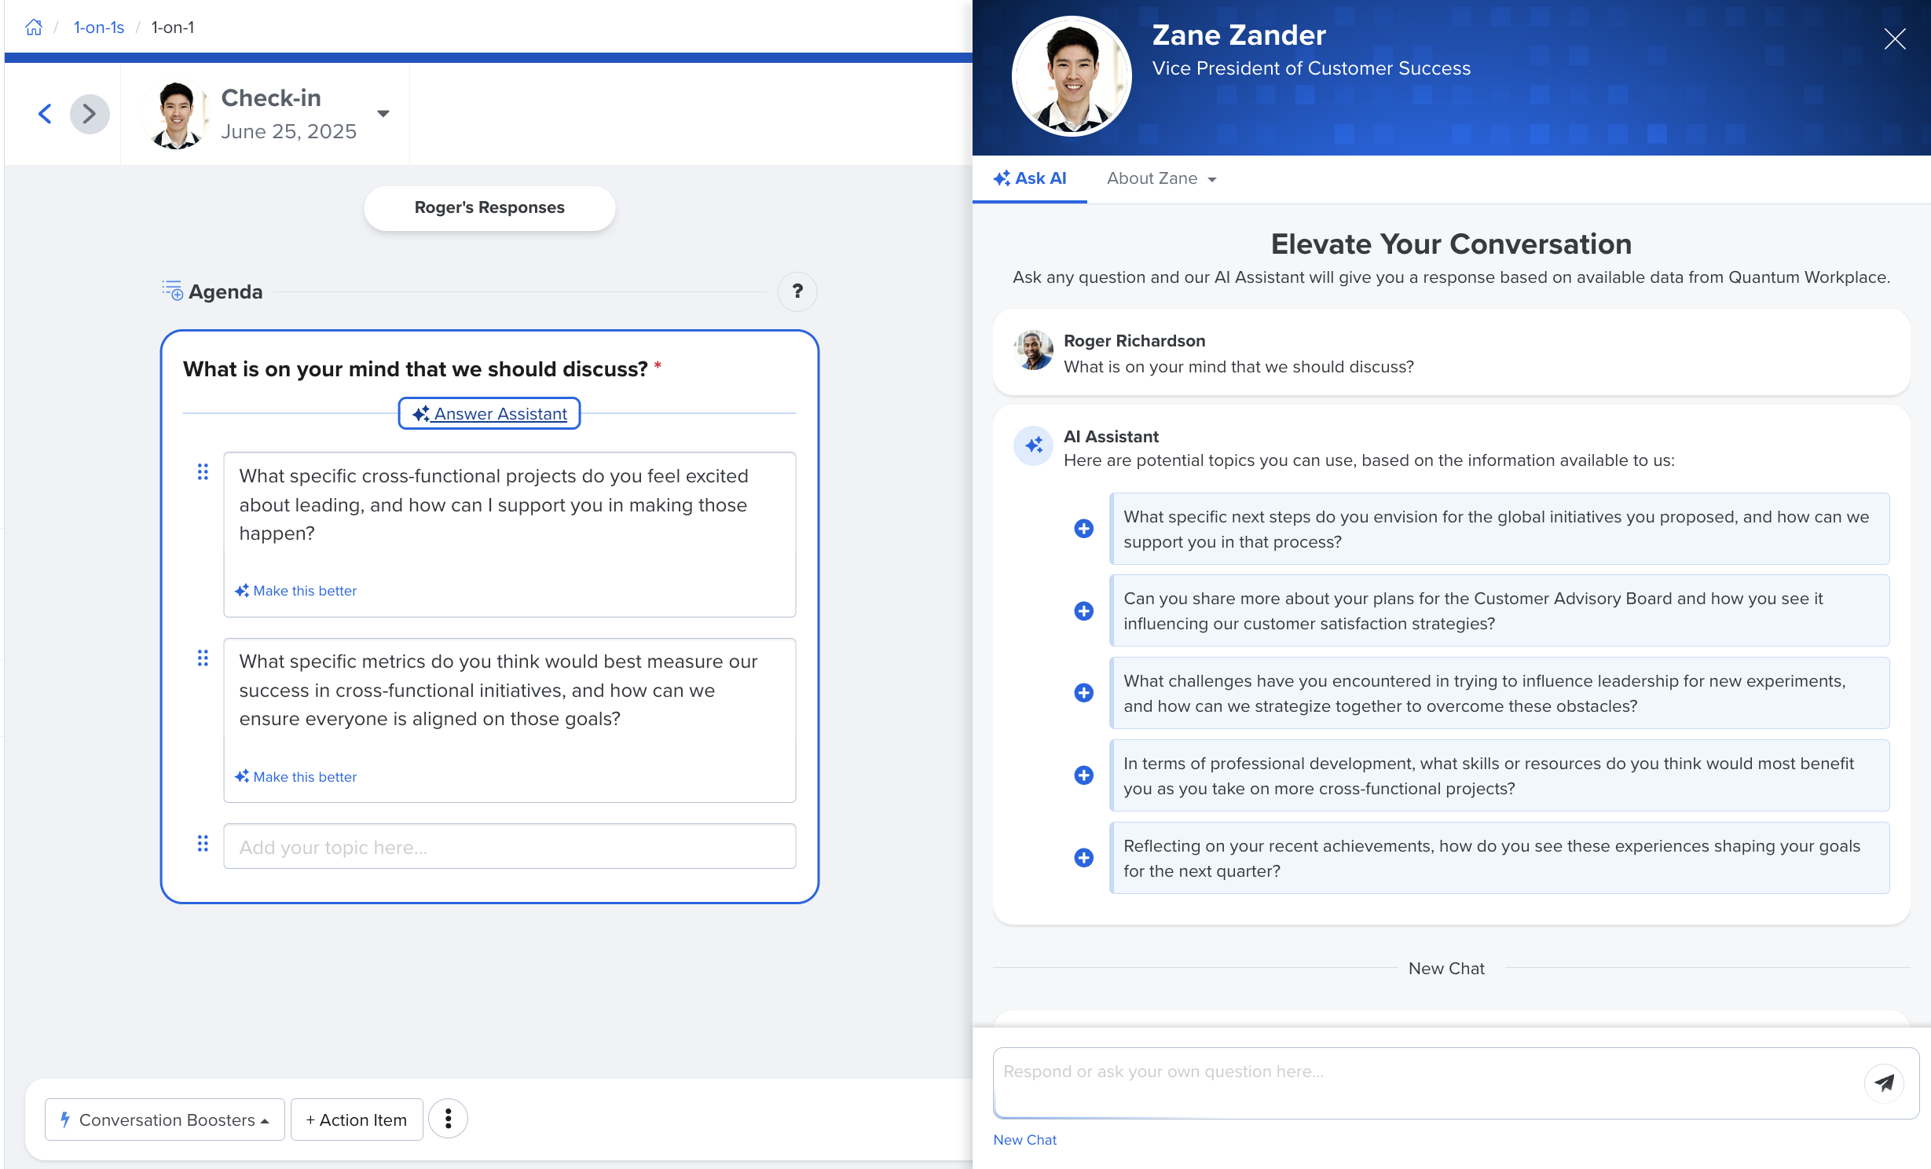Grab drag handle for cross-functional projects topic
The width and height of the screenshot is (1931, 1169).
203,472
